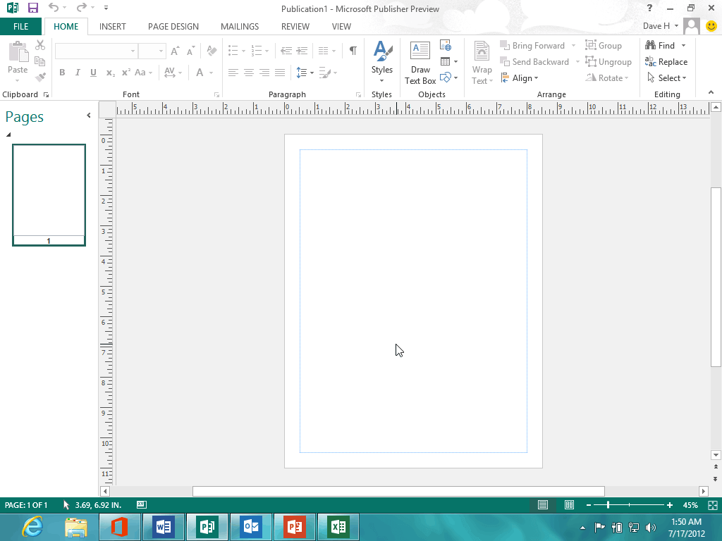
Task: Justify text alignment
Action: coord(280,73)
